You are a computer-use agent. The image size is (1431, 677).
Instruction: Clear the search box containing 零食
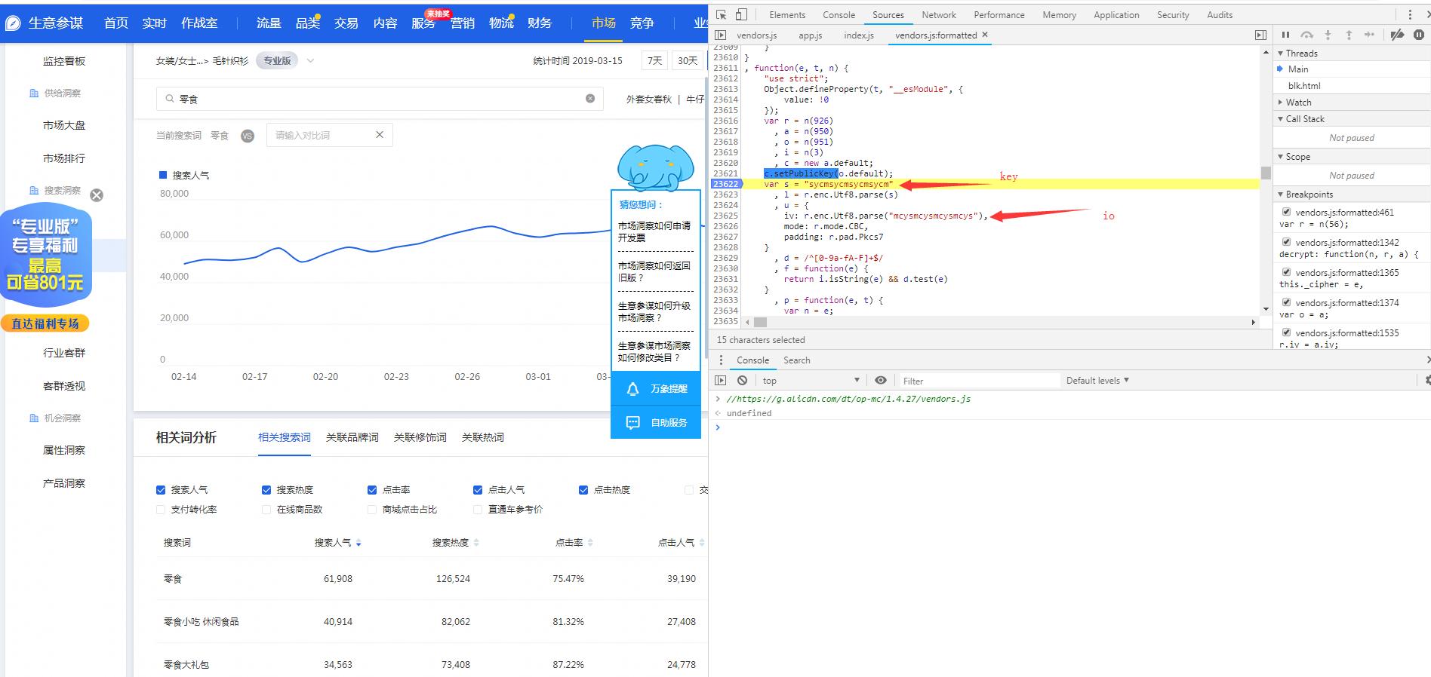590,99
